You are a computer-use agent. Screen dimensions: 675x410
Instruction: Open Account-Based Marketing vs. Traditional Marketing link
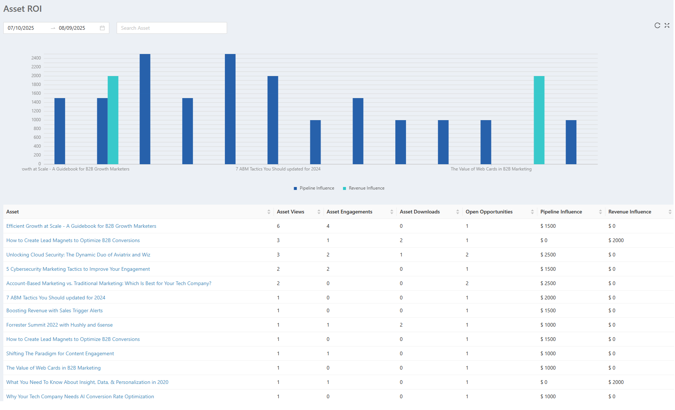(x=109, y=284)
